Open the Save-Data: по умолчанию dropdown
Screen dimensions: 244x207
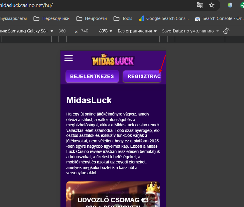(x=191, y=31)
